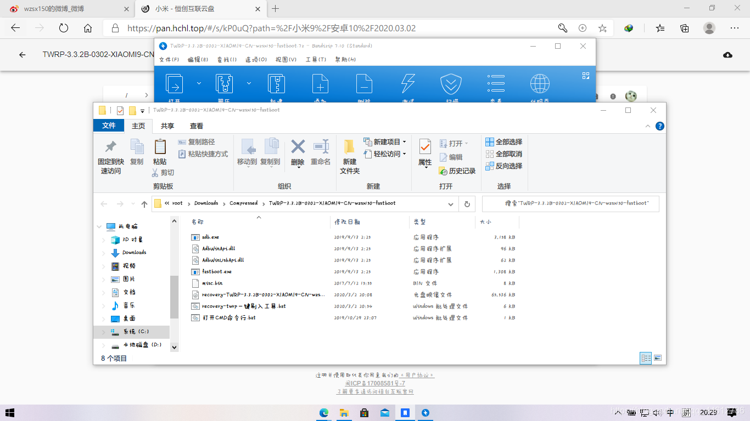Click Copy path (复制路径) button
This screenshot has height=421, width=750.
click(x=197, y=142)
